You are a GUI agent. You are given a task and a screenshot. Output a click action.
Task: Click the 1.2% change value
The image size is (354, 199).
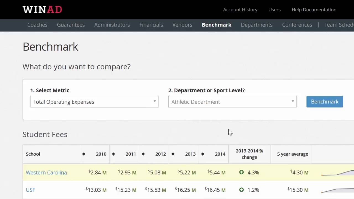(x=253, y=190)
